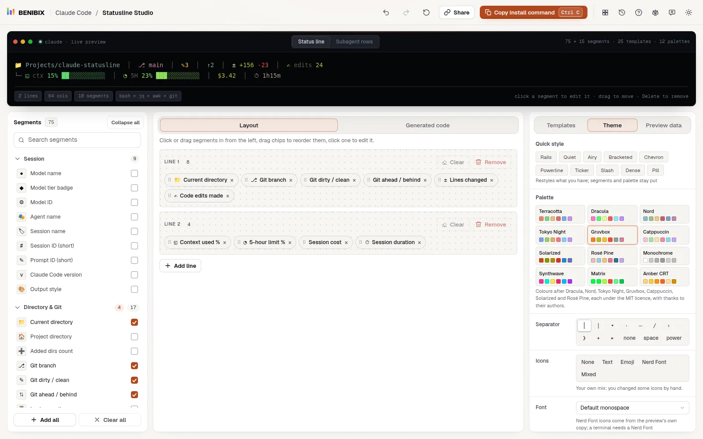Click the balance scale licences icon
The width and height of the screenshot is (703, 439).
click(655, 13)
